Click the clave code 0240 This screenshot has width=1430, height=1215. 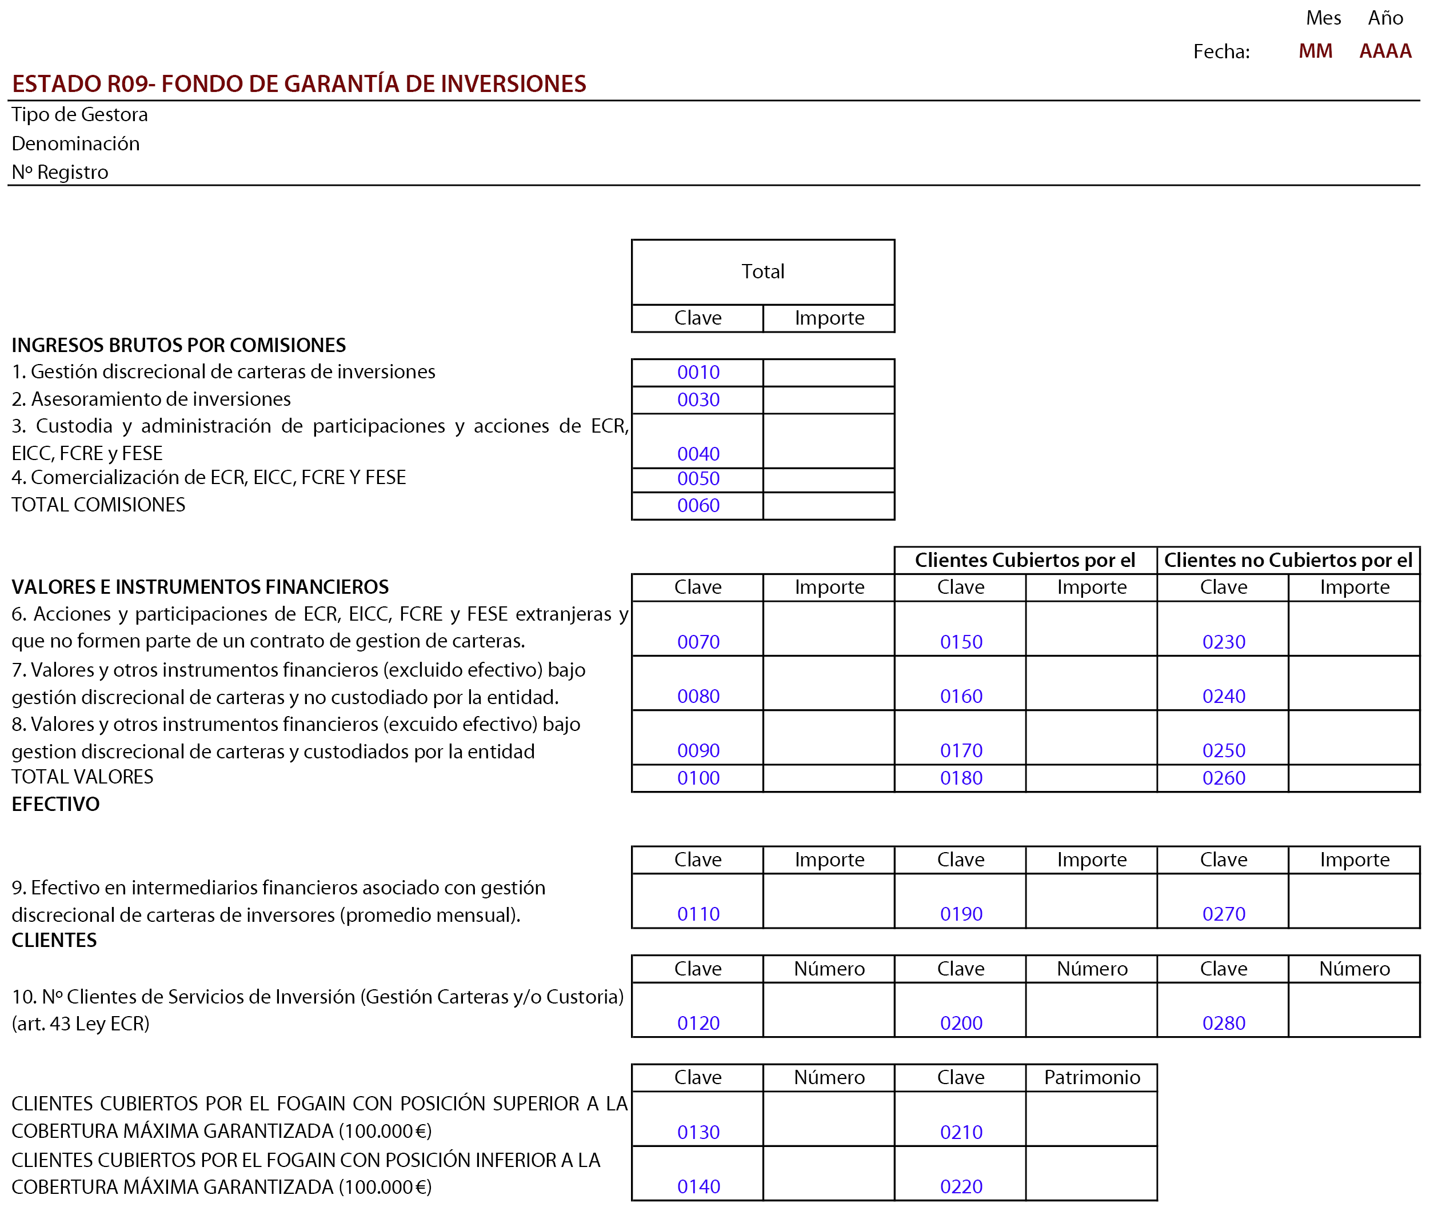click(1224, 696)
